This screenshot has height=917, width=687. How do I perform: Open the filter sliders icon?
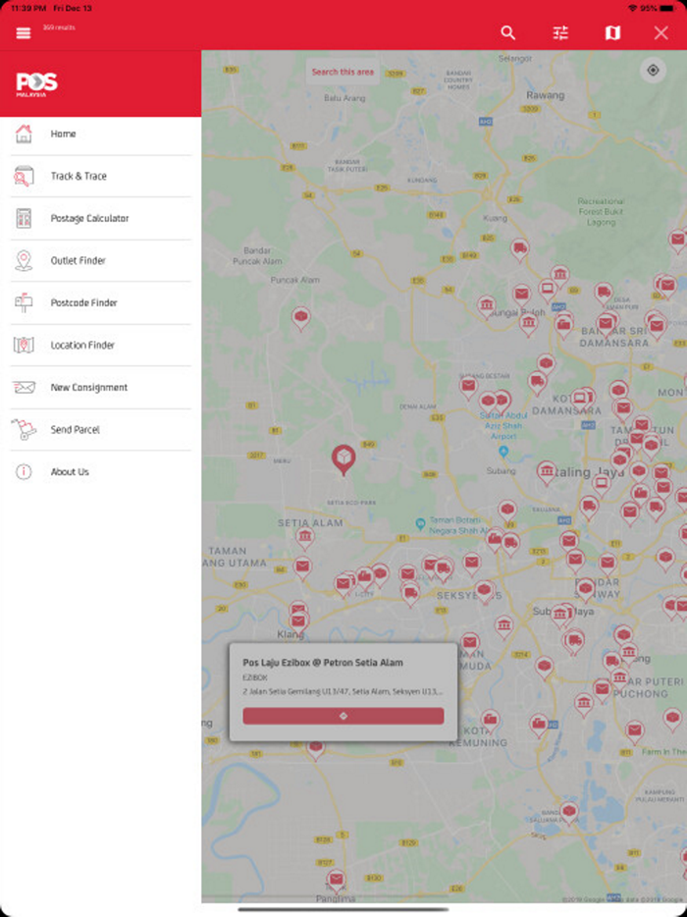pyautogui.click(x=560, y=32)
